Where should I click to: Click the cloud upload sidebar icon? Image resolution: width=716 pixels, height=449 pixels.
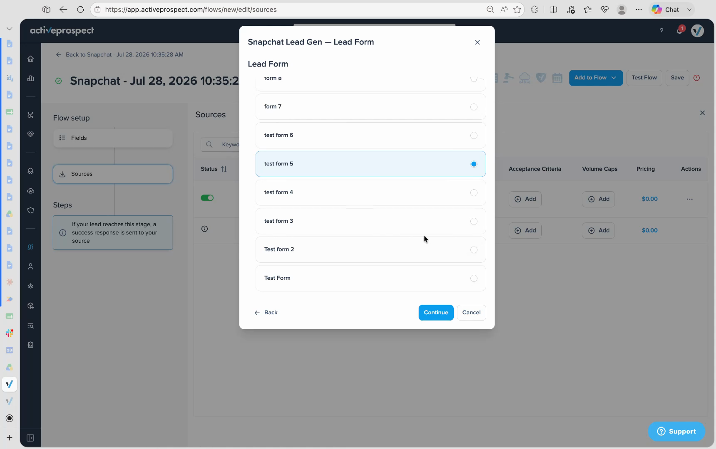[x=30, y=191]
